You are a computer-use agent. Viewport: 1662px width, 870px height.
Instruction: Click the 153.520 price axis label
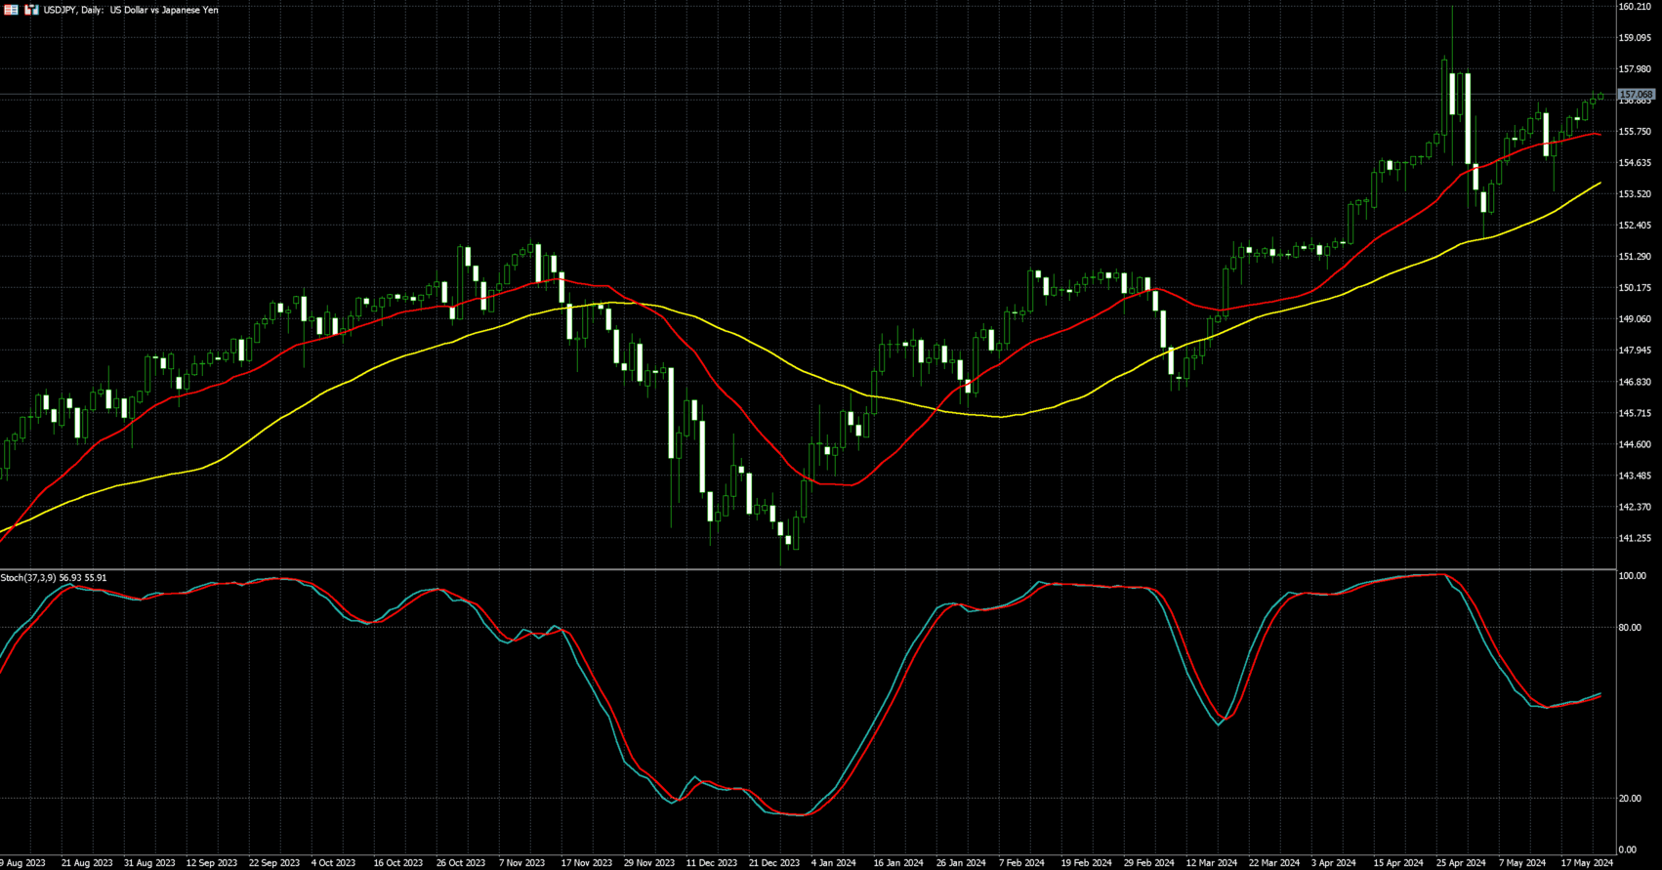1634,194
